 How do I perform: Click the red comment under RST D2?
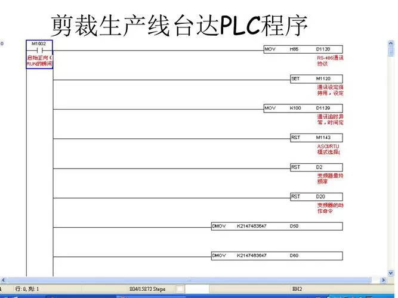pos(330,179)
